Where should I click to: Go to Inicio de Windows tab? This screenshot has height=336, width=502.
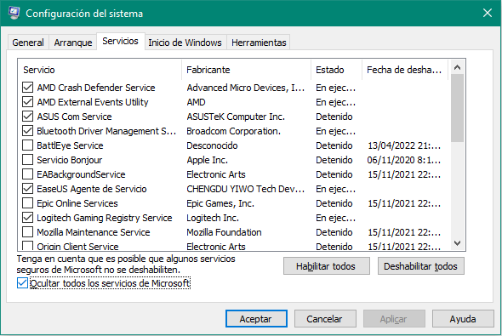coord(185,43)
